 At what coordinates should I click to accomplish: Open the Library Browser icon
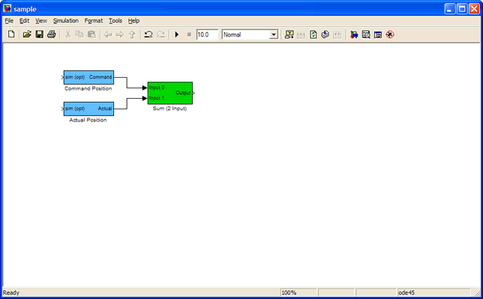pos(354,34)
